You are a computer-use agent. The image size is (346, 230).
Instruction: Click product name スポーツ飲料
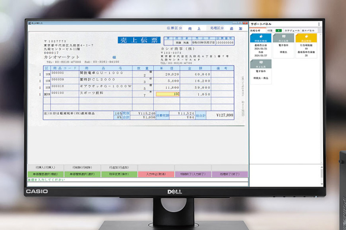(92, 93)
